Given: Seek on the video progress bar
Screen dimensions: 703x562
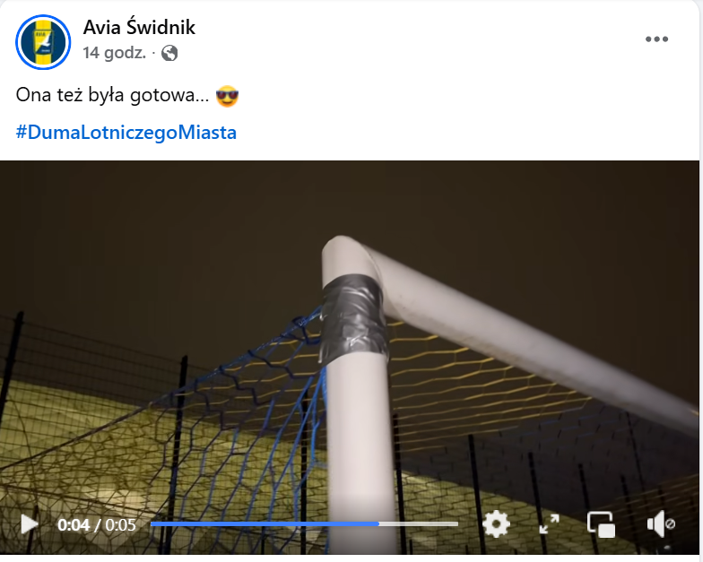Looking at the screenshot, I should [x=305, y=523].
